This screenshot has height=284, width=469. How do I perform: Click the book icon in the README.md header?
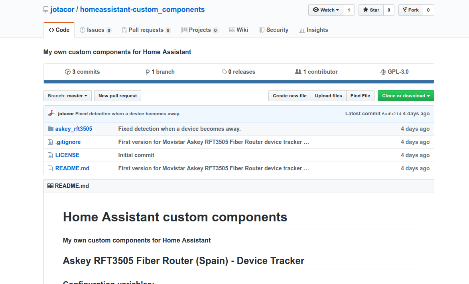[50, 186]
